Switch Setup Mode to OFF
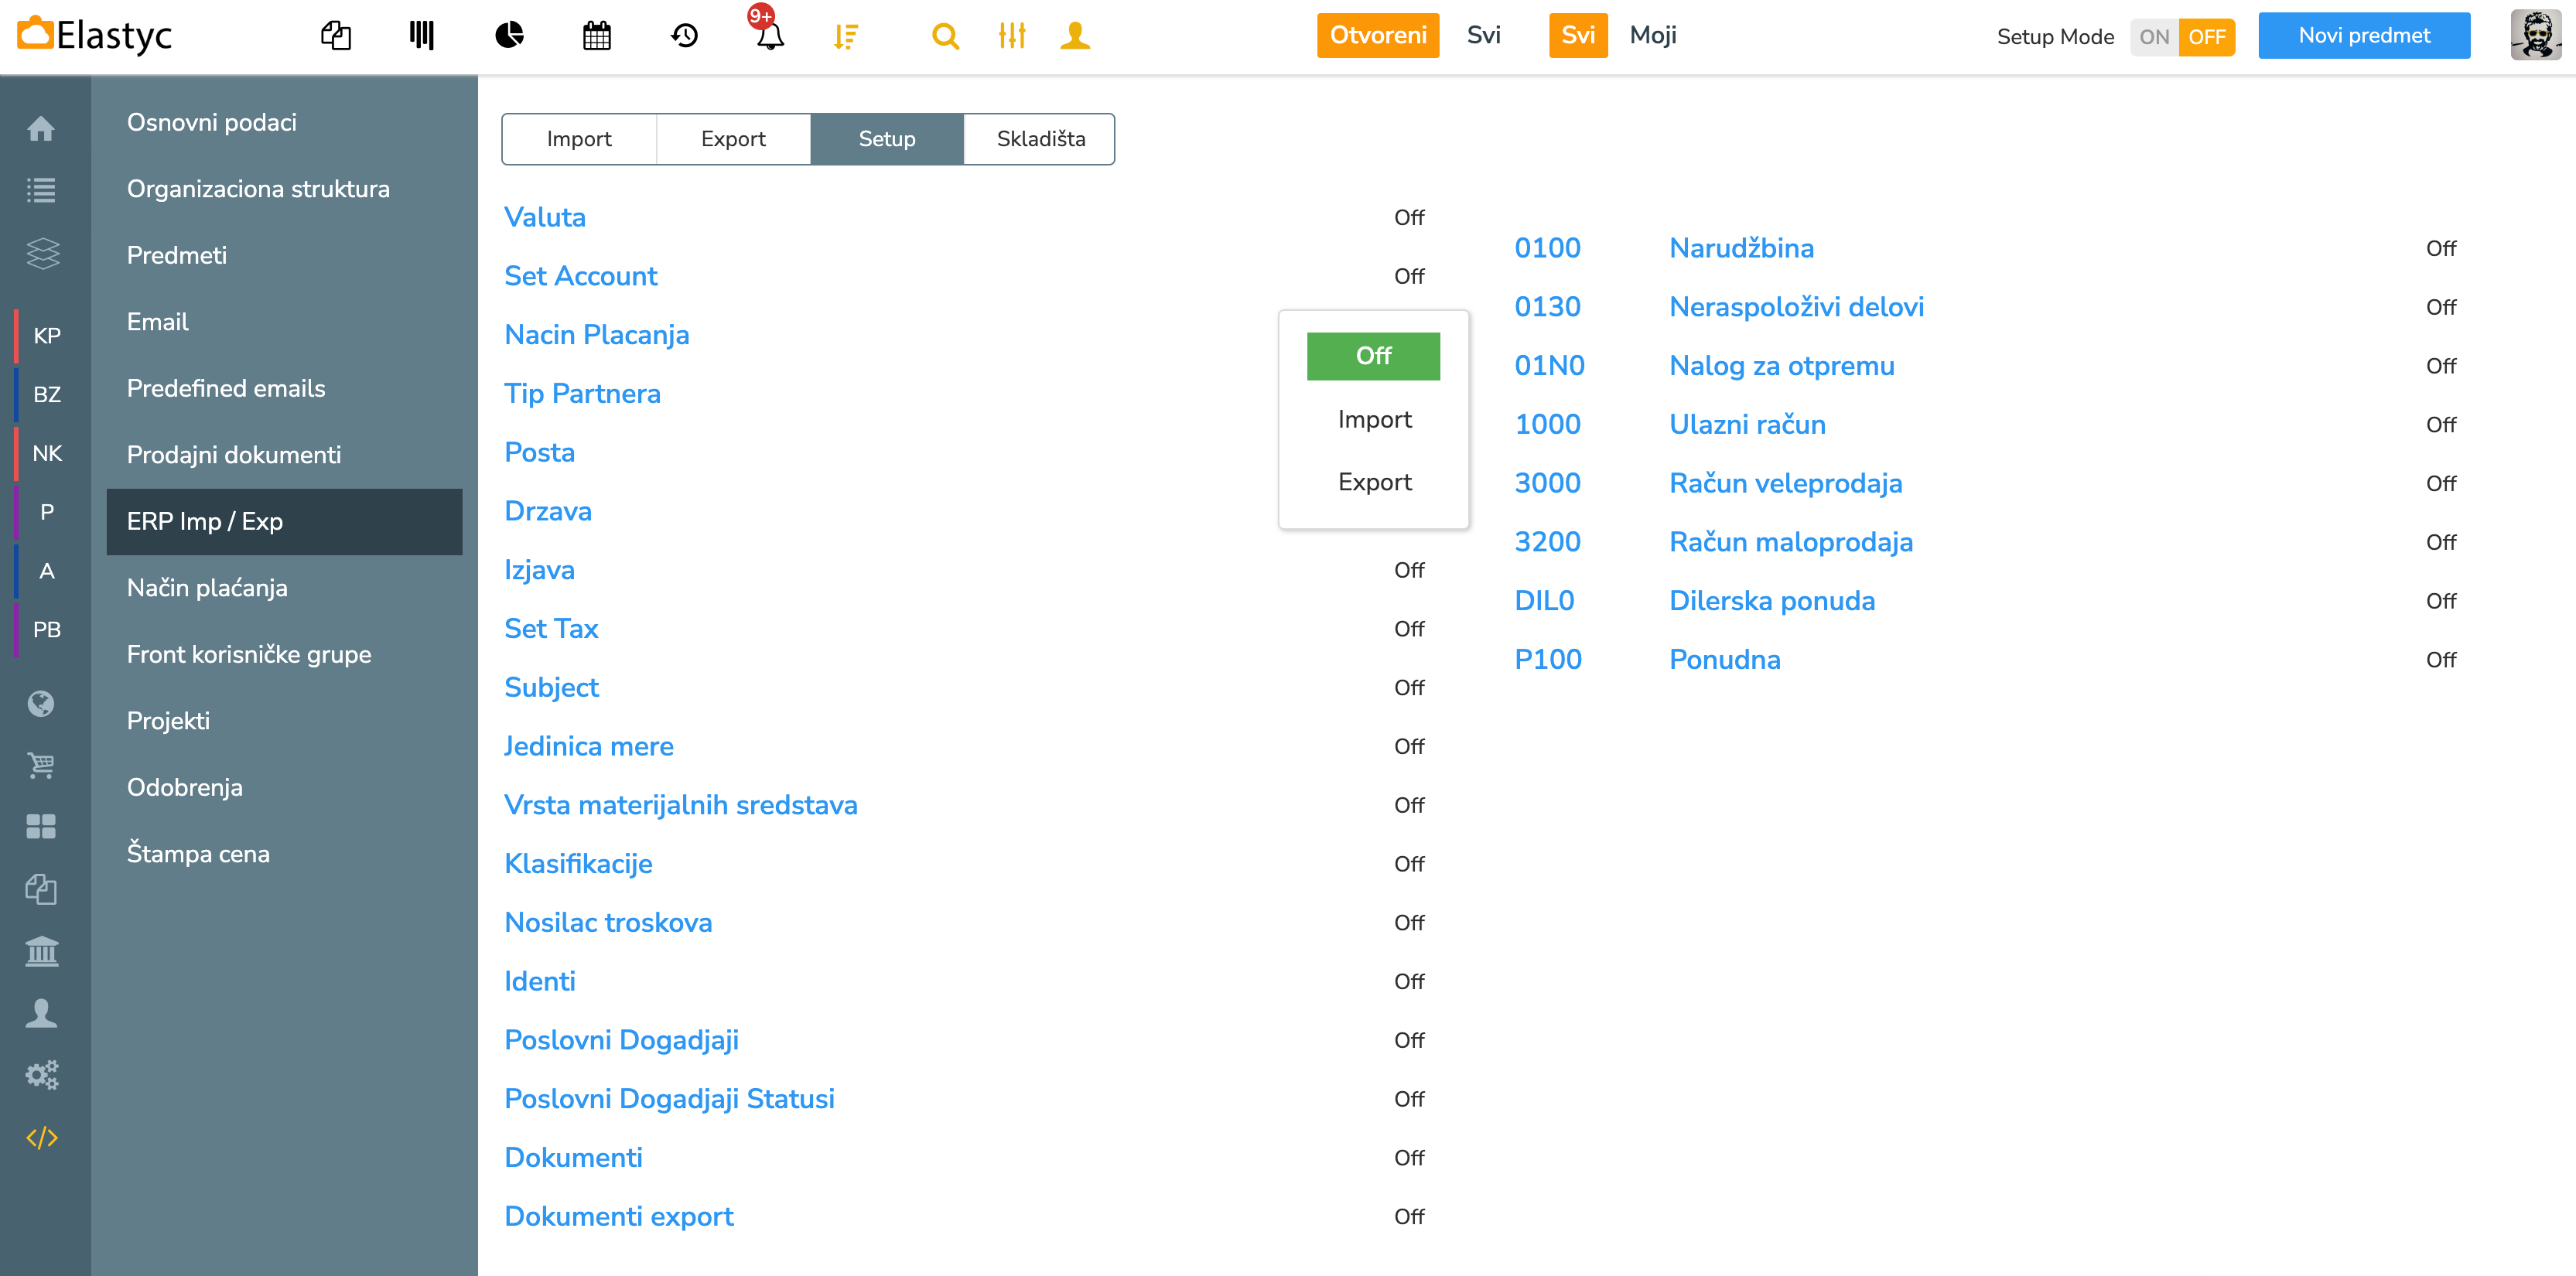The height and width of the screenshot is (1276, 2576). point(2207,37)
